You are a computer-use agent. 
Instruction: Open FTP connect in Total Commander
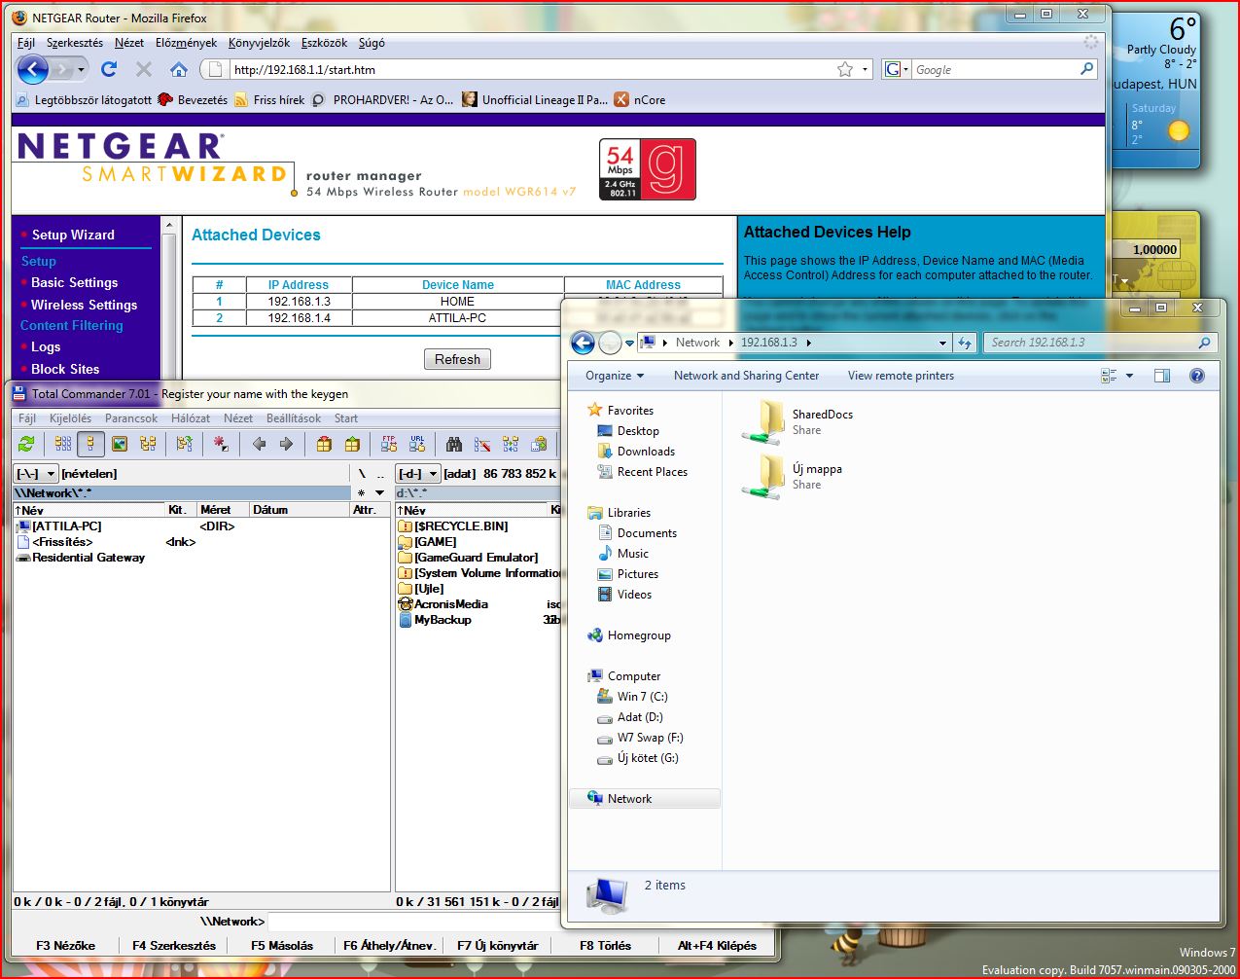[x=389, y=444]
